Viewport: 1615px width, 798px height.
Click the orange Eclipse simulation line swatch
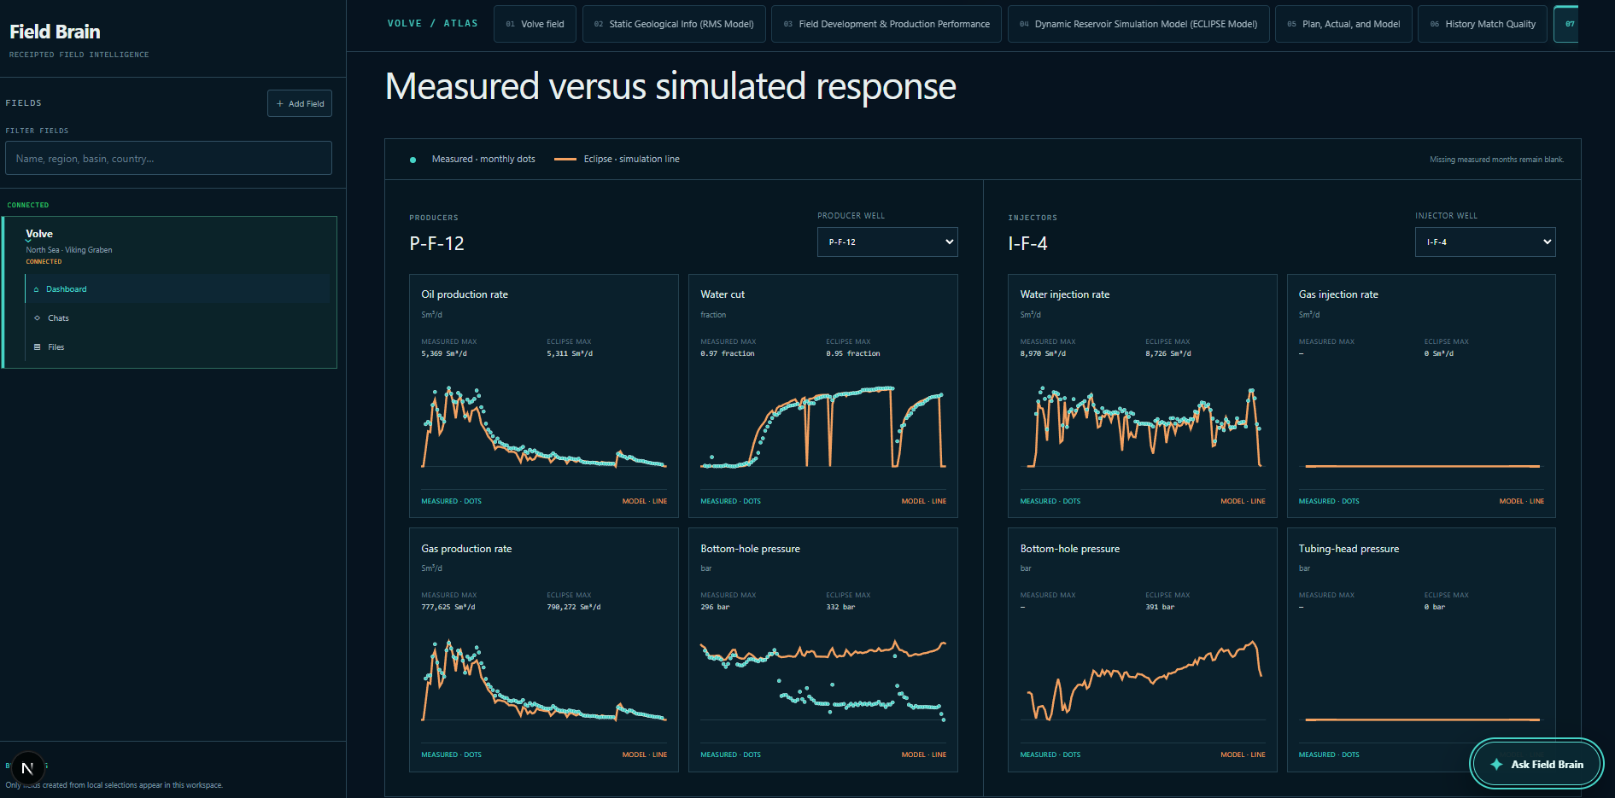click(x=565, y=160)
